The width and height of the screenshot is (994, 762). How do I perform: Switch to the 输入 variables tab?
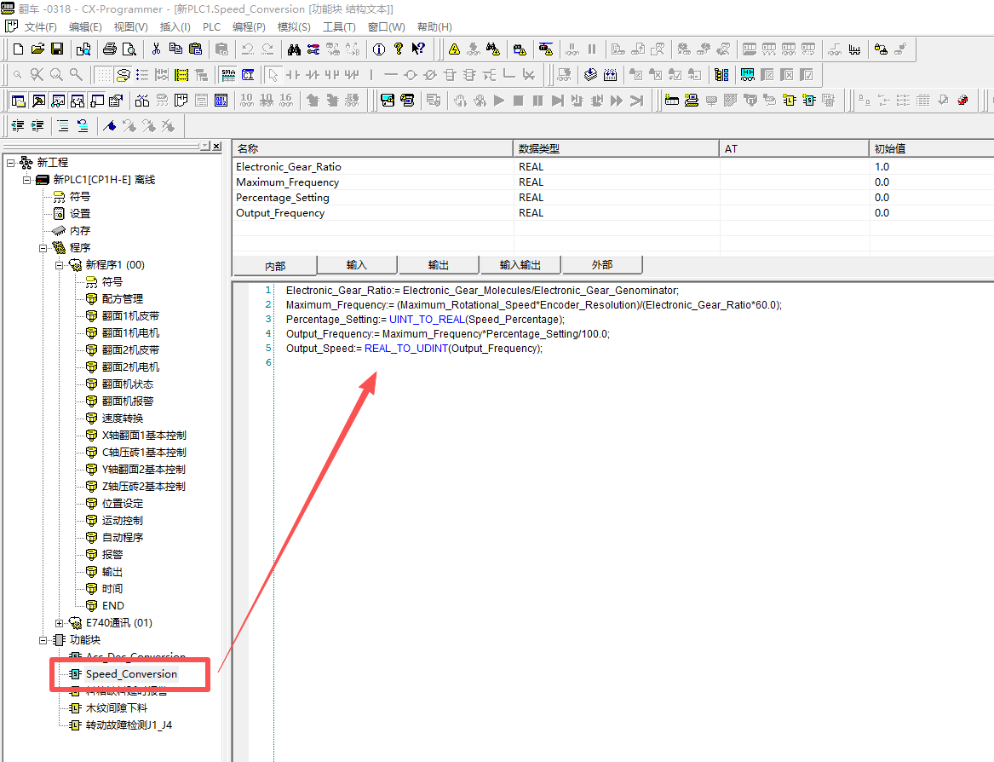click(x=357, y=265)
